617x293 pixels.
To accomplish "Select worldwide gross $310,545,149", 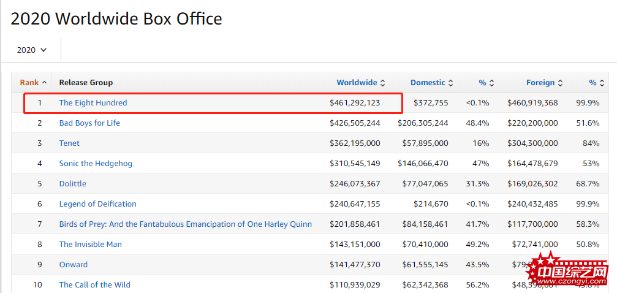I will (355, 164).
